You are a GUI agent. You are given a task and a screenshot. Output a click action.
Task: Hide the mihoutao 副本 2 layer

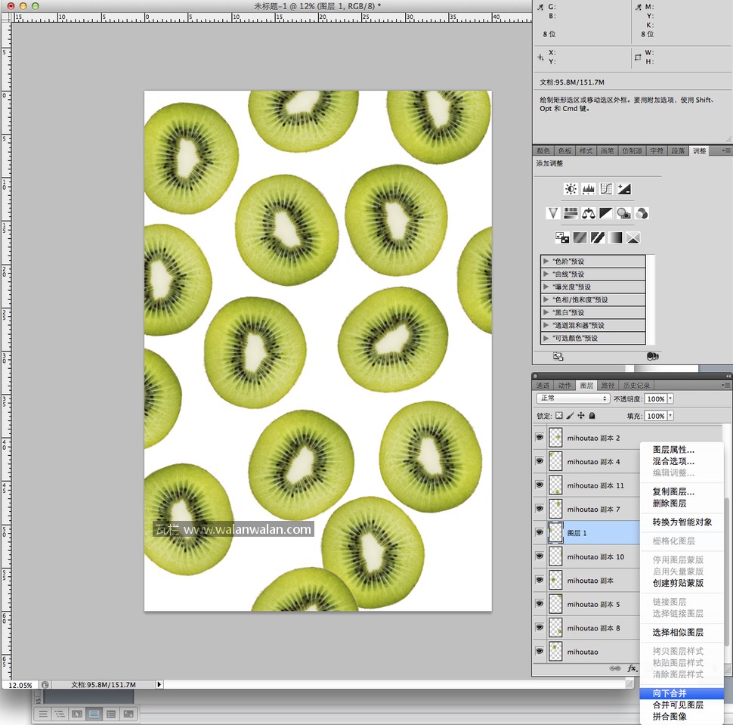[x=540, y=438]
